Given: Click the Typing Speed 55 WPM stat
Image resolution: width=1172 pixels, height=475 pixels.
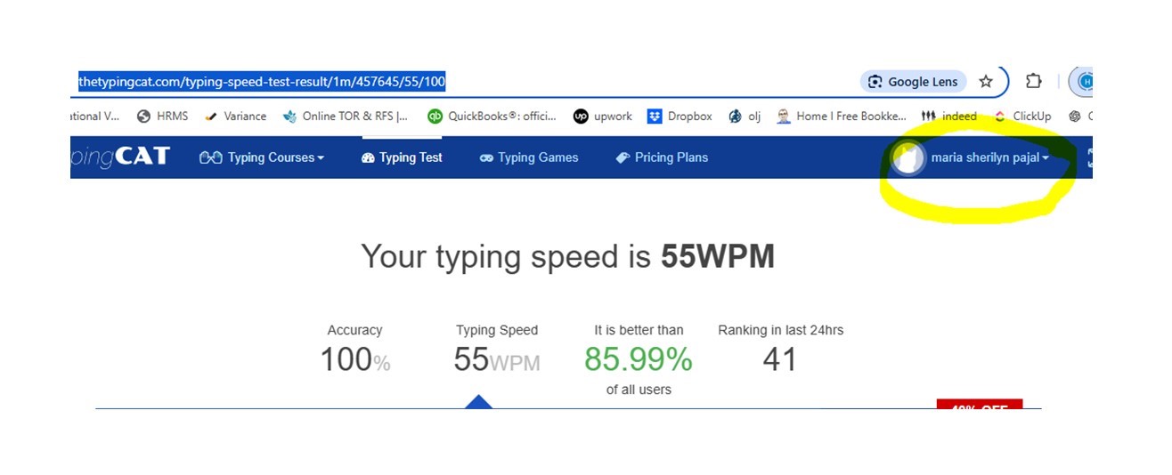Looking at the screenshot, I should click(497, 359).
